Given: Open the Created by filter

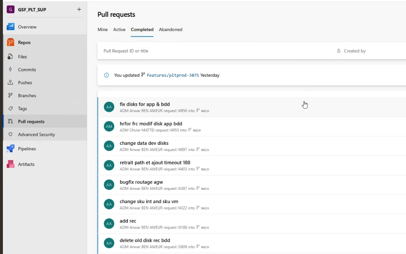Looking at the screenshot, I should [x=351, y=51].
